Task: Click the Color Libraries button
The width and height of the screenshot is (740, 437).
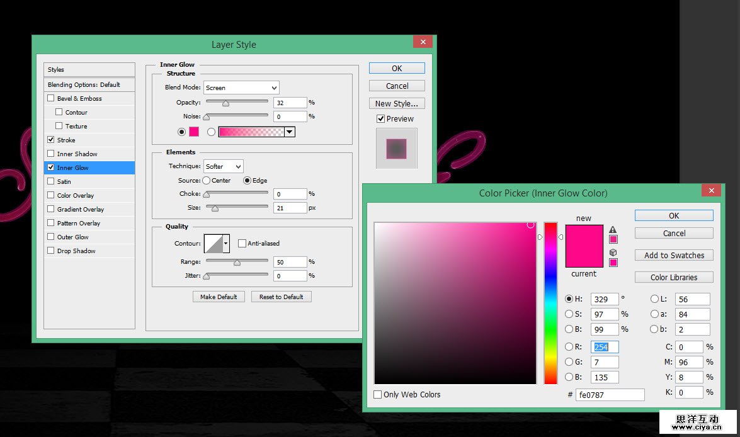Action: (674, 277)
